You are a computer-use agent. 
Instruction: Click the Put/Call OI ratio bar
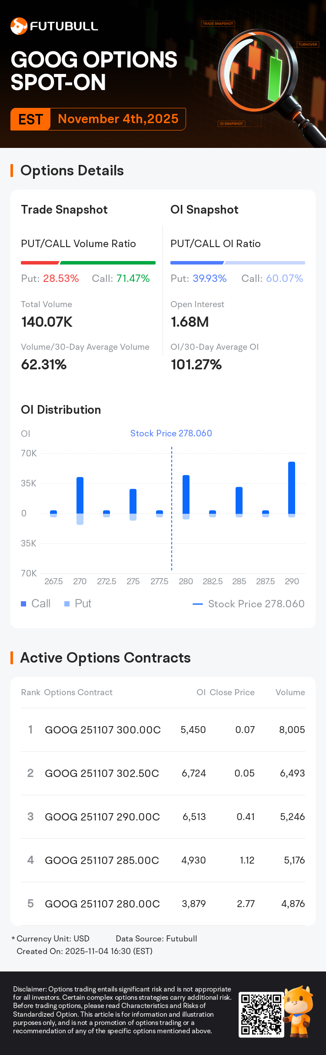point(238,263)
